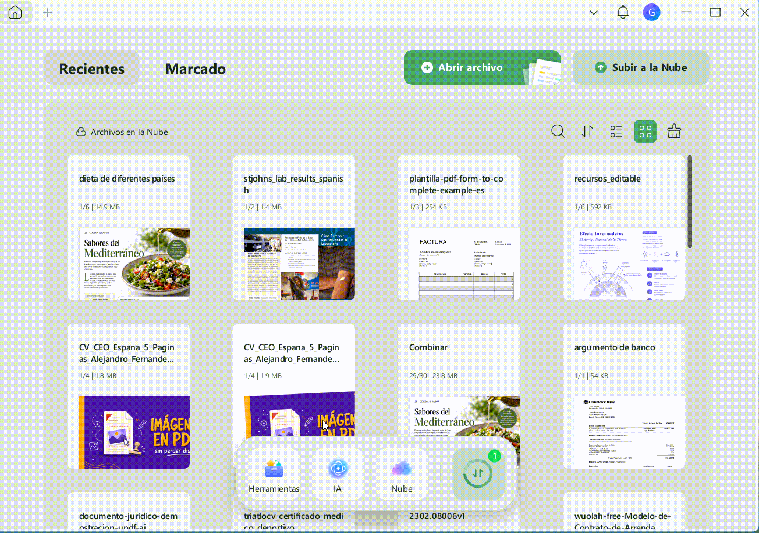Select the grid view icon
Image resolution: width=759 pixels, height=533 pixels.
(645, 132)
